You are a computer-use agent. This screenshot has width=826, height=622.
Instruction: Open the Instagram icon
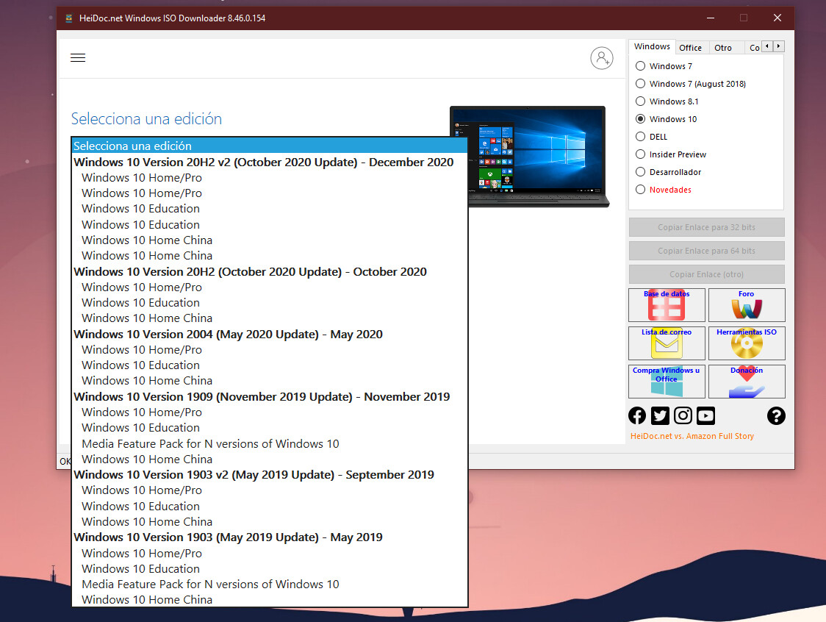tap(683, 415)
